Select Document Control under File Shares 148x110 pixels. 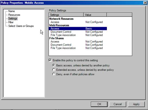pos(61,45)
